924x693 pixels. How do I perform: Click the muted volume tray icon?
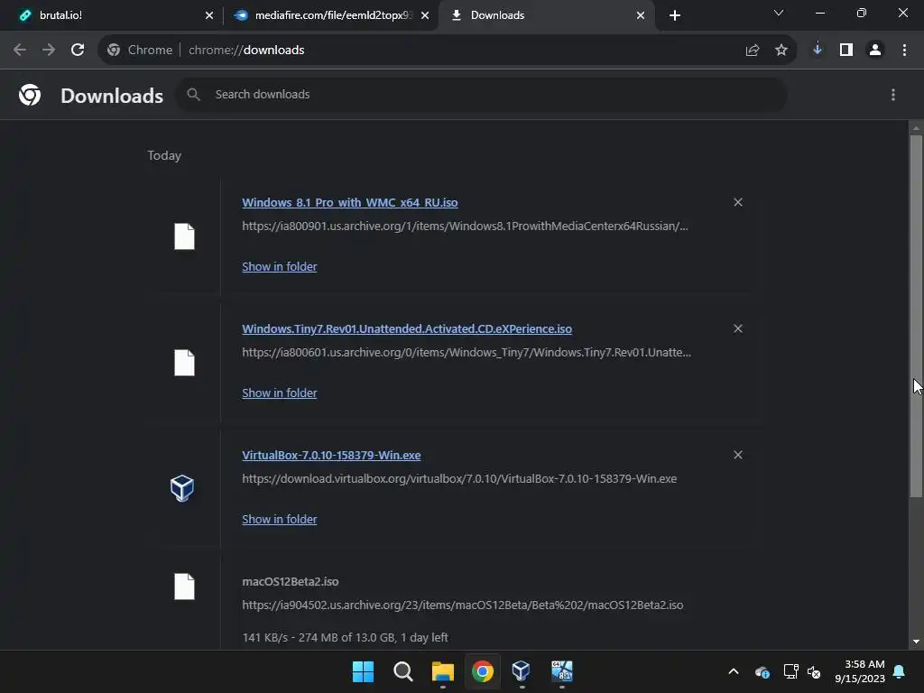pos(814,671)
